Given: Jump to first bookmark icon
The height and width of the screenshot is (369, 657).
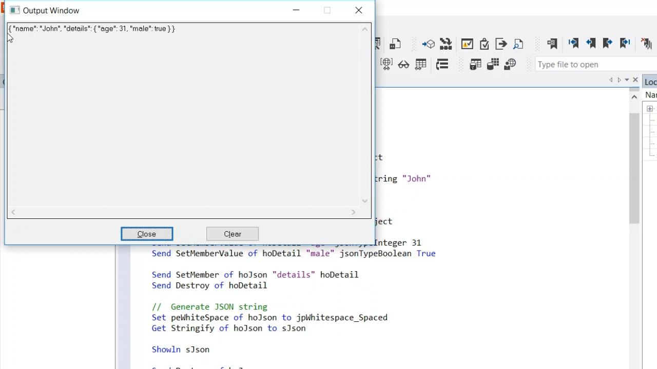Looking at the screenshot, I should pos(573,44).
